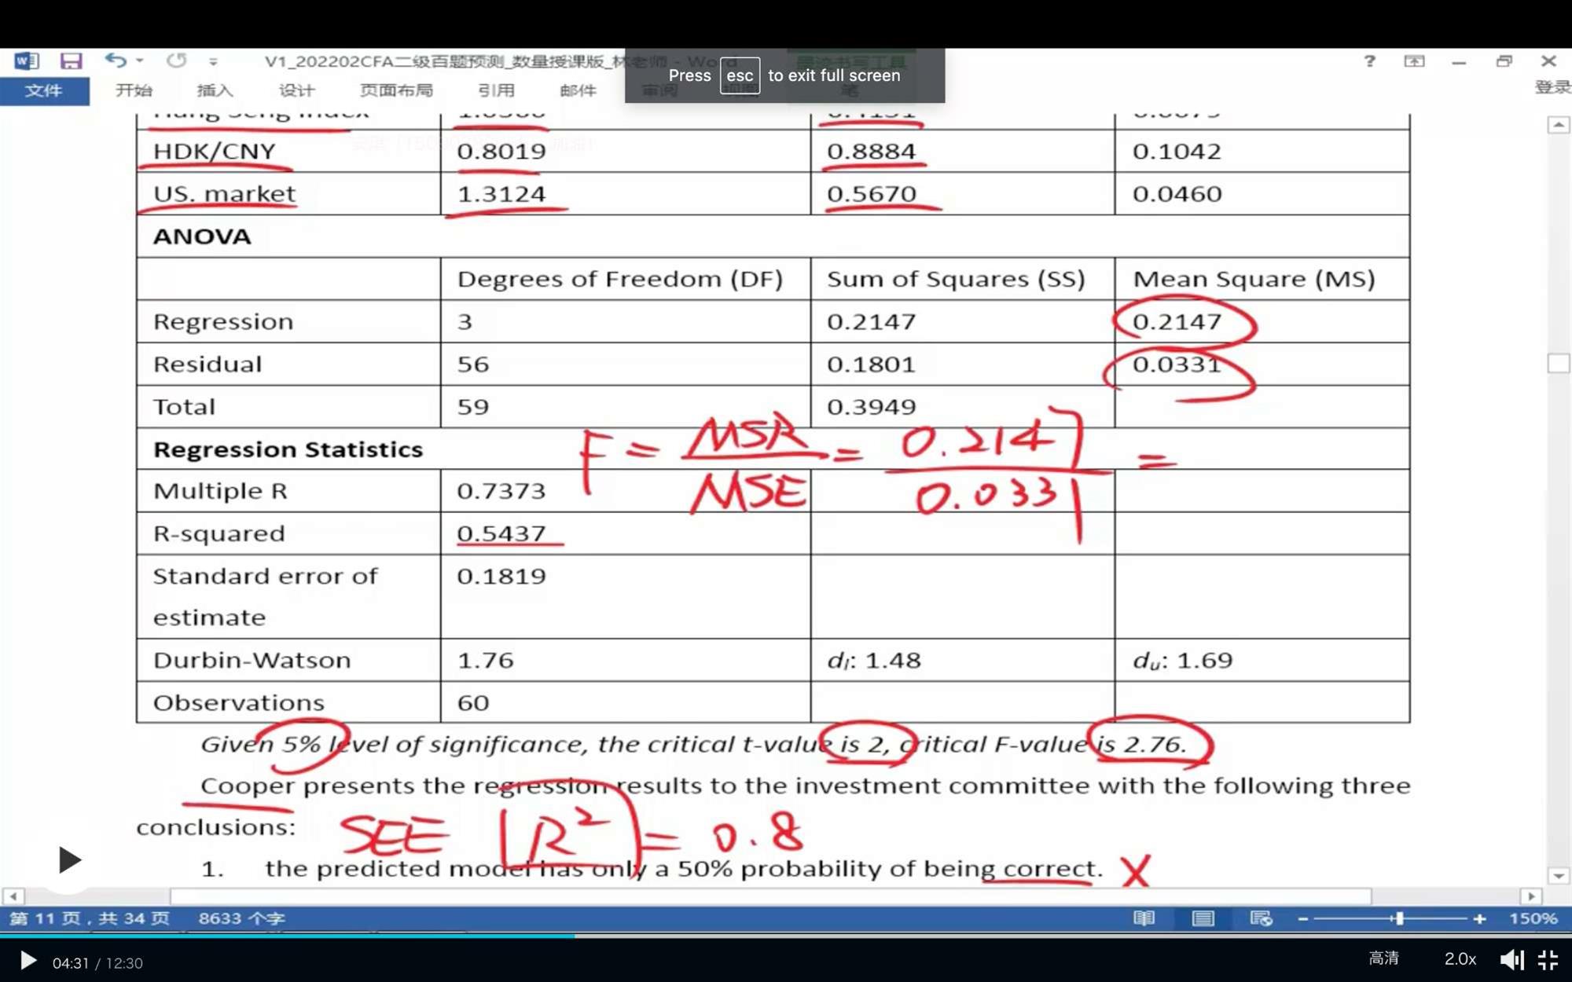Click the vertical scrollbar down arrow
The width and height of the screenshot is (1572, 982).
tap(1559, 875)
